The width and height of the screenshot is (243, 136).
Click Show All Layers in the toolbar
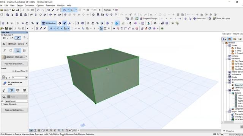pos(221,19)
